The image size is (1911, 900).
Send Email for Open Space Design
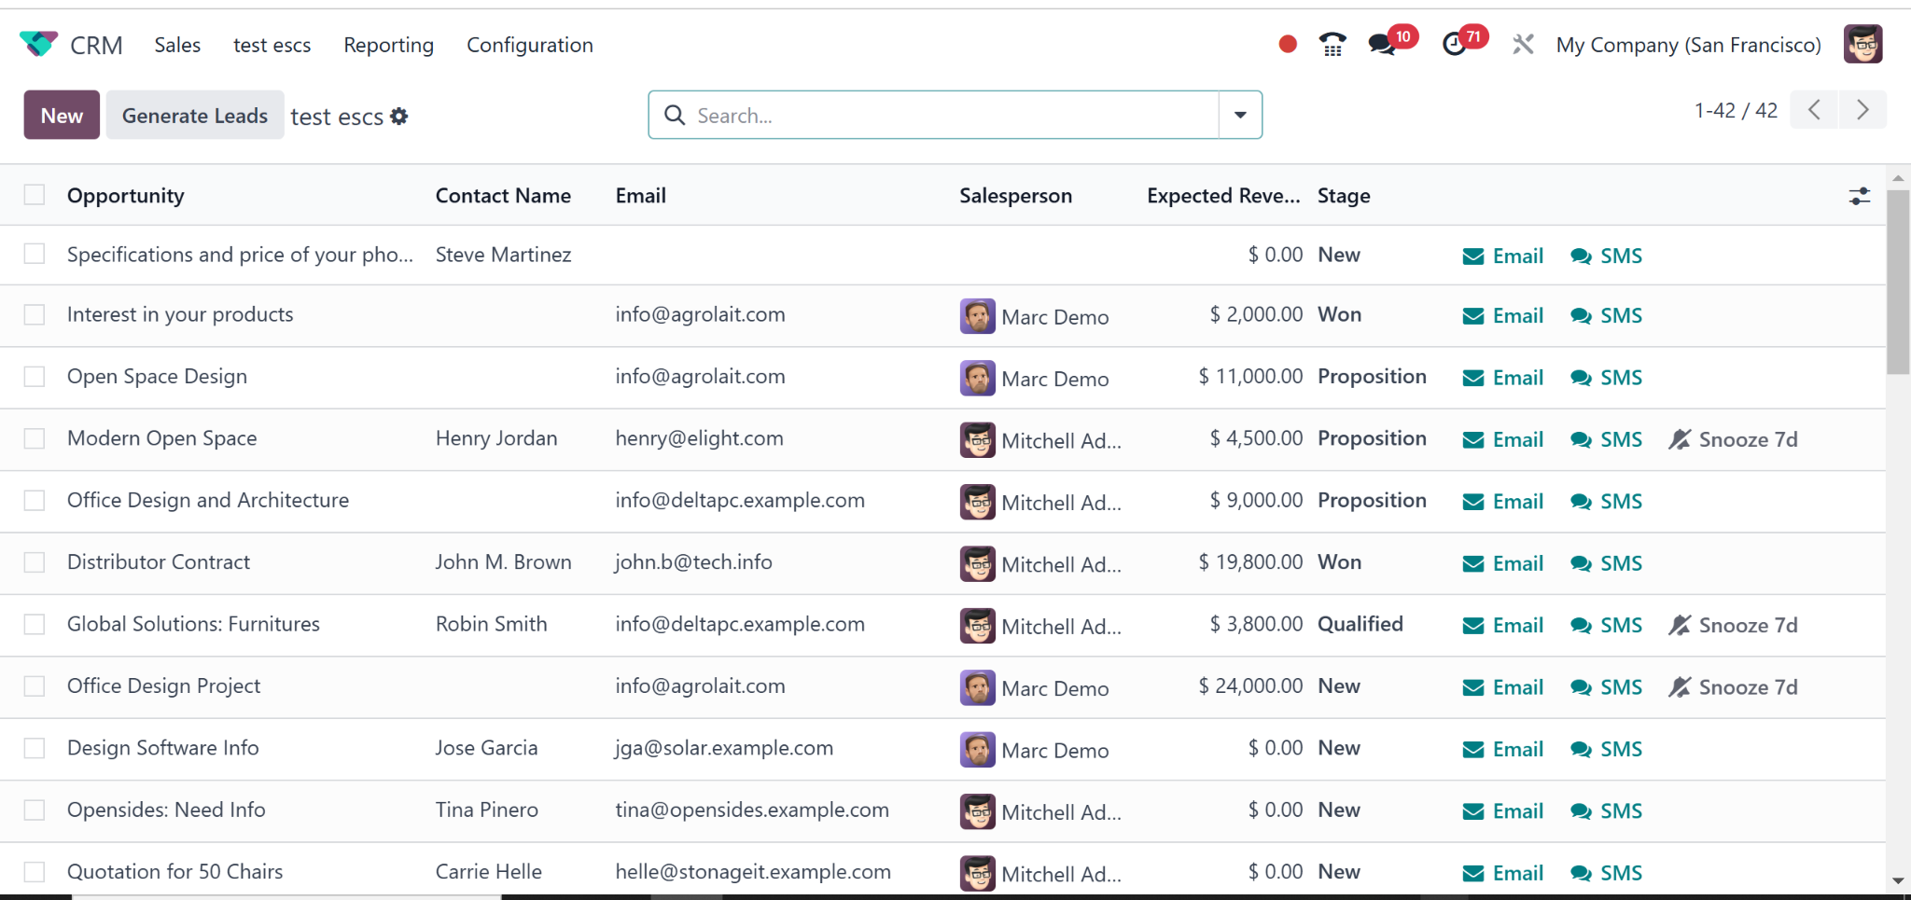(x=1503, y=378)
